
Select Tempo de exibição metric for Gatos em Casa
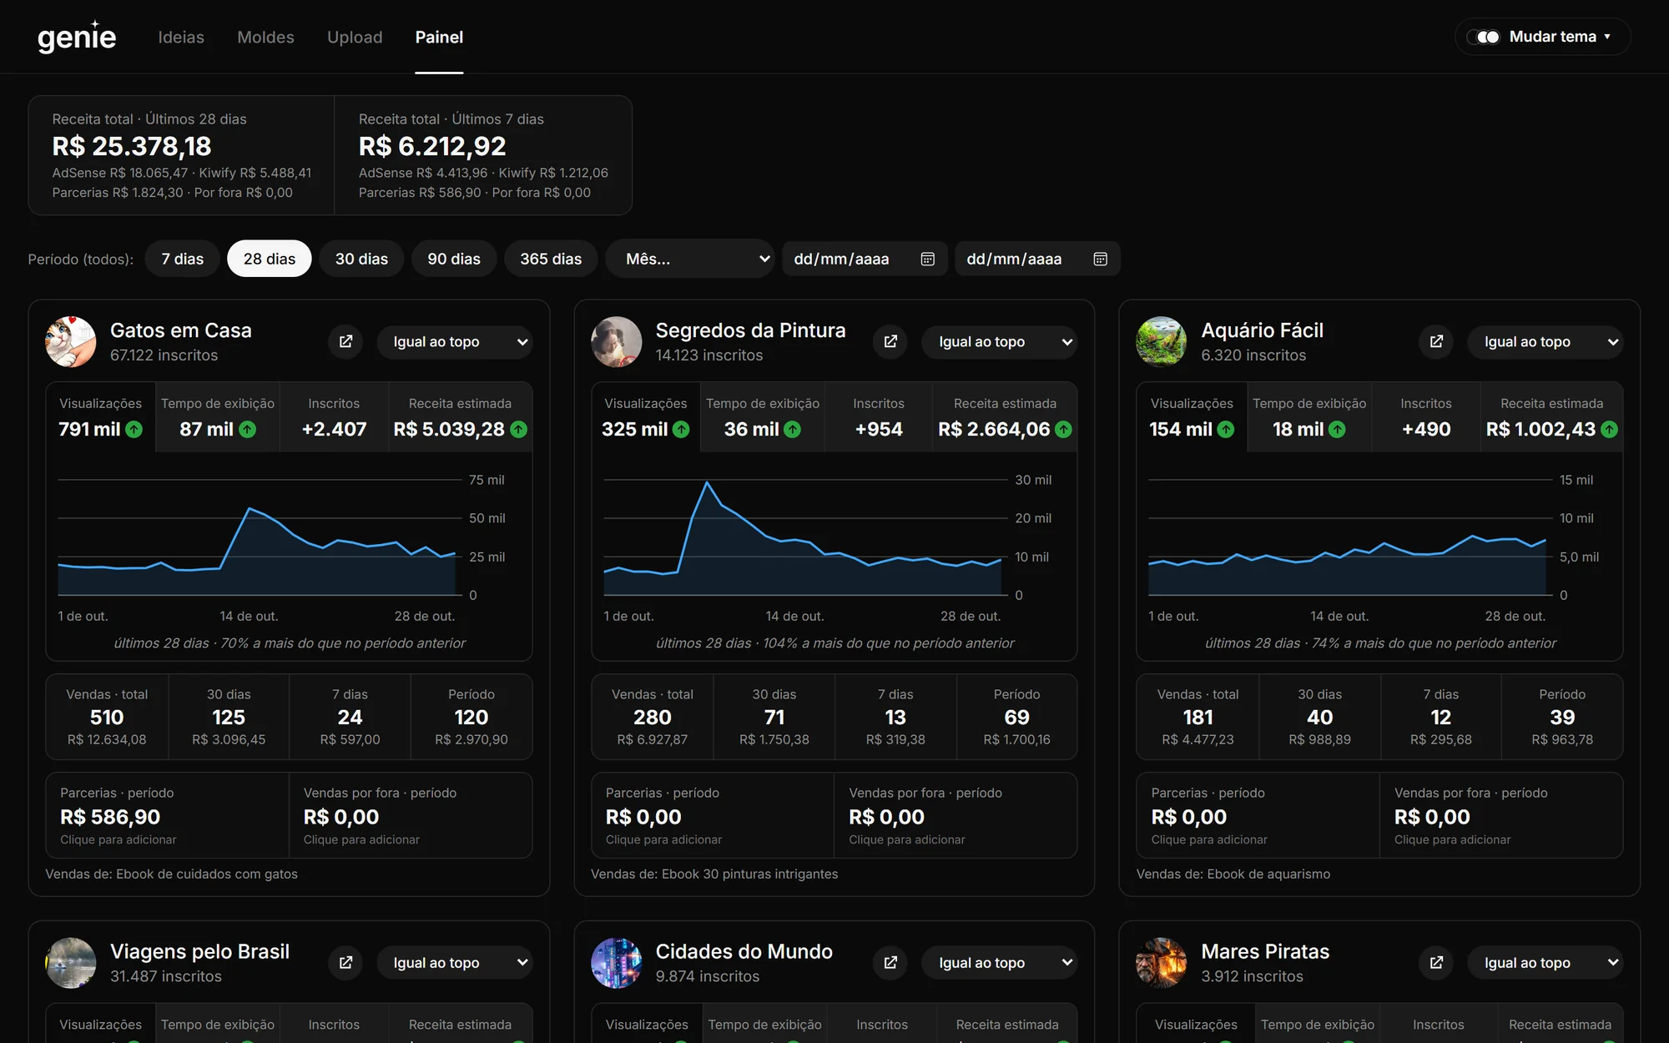click(x=218, y=417)
